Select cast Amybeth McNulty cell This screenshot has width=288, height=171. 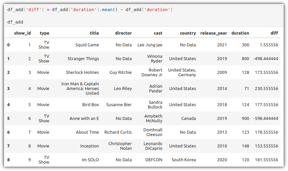click(153, 118)
